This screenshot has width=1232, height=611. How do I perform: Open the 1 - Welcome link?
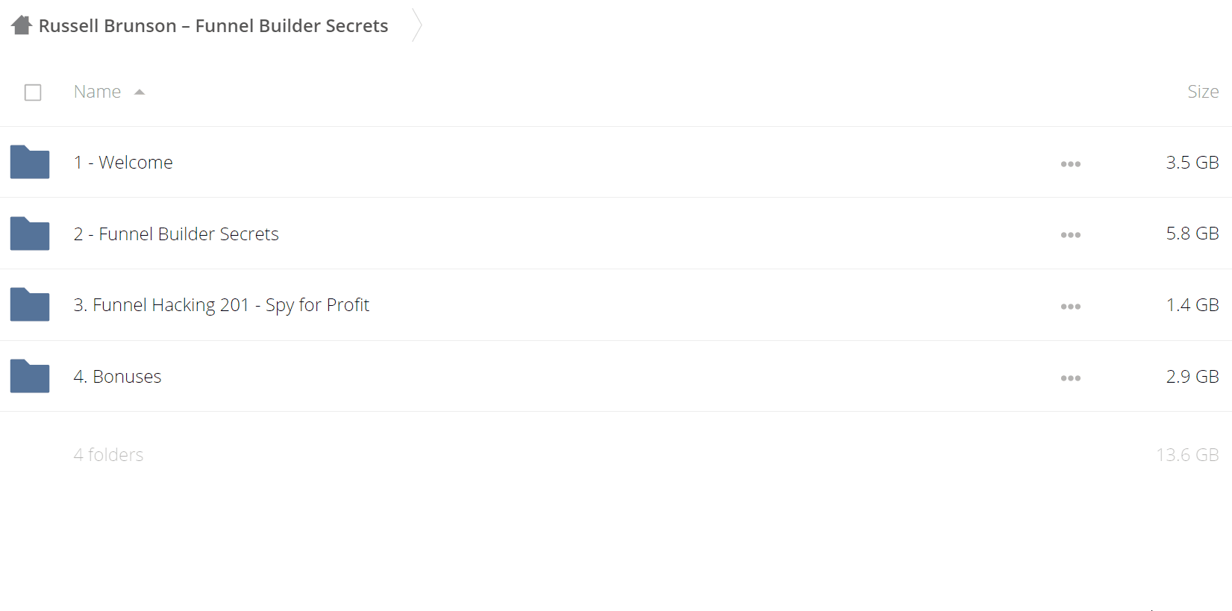point(123,163)
